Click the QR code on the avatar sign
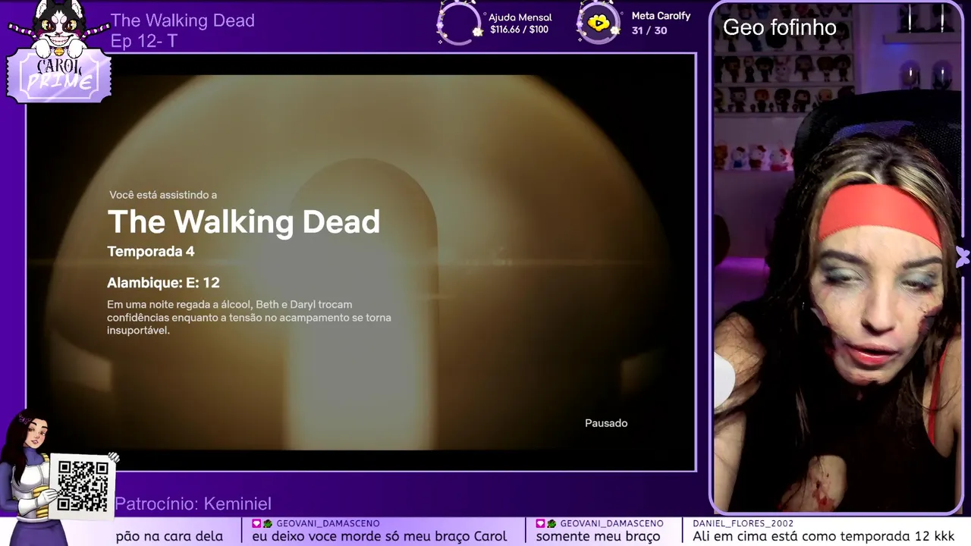Screen dimensions: 971x546 83,485
